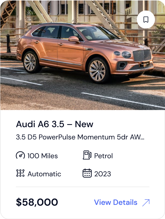This screenshot has width=165, height=219.
Task: Click the bookmark save icon
Action: 146,20
